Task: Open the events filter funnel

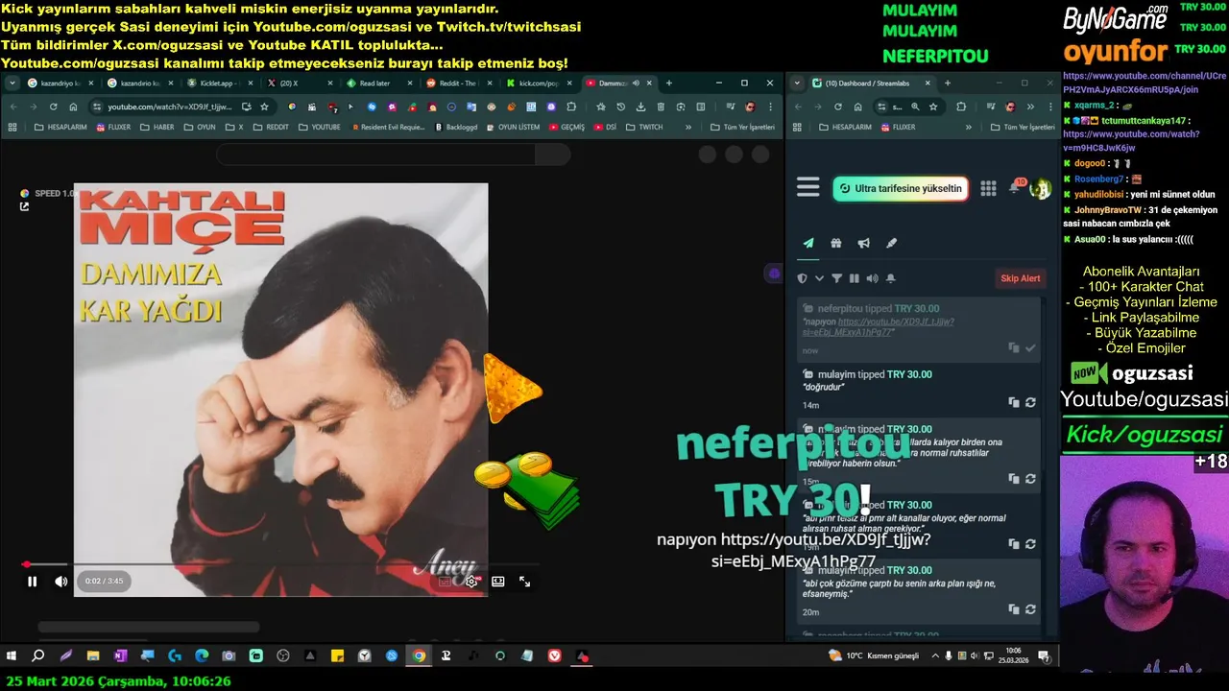Action: [836, 278]
